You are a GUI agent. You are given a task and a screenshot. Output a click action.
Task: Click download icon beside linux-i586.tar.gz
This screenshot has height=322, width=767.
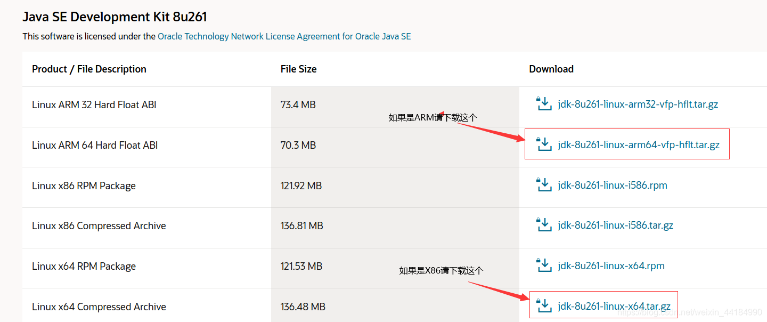[543, 224]
